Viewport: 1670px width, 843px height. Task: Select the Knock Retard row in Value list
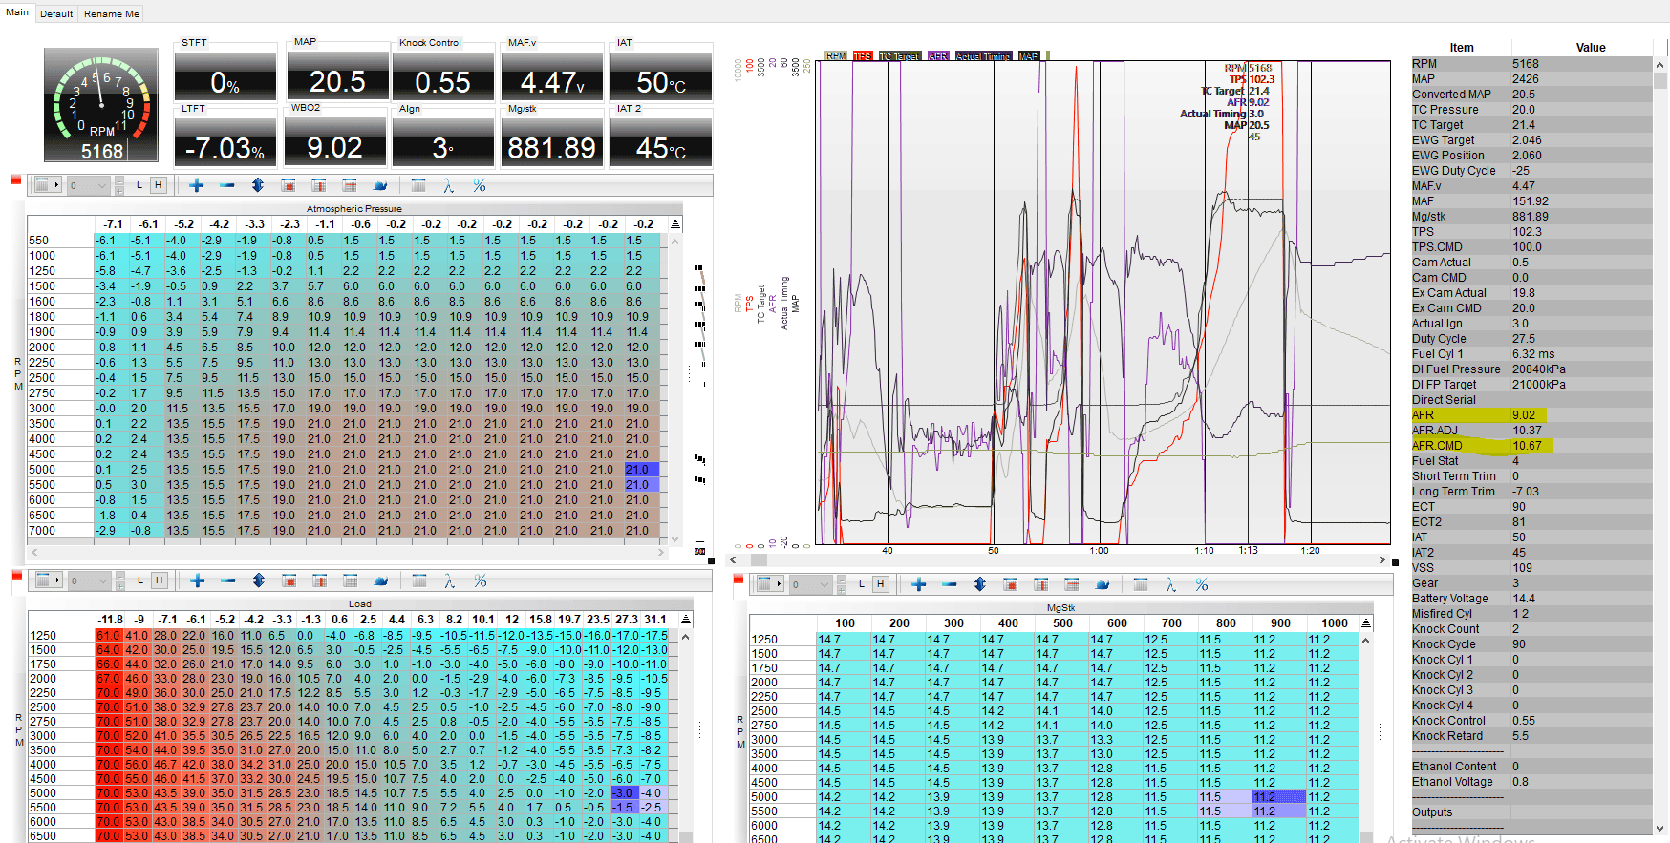[x=1531, y=736]
